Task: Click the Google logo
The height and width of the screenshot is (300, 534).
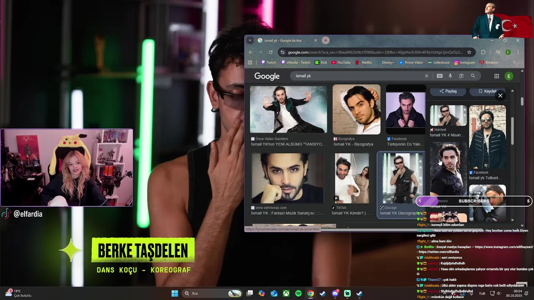Action: pos(267,76)
